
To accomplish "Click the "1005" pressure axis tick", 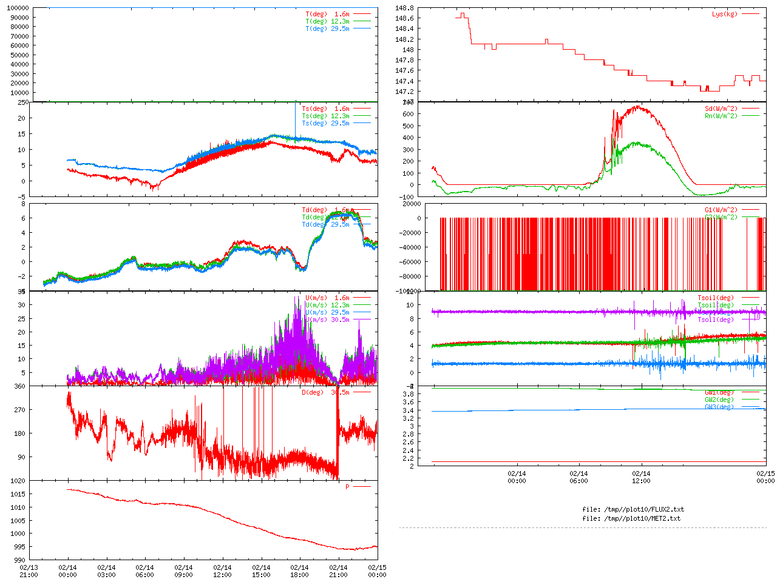I will 18,521.
